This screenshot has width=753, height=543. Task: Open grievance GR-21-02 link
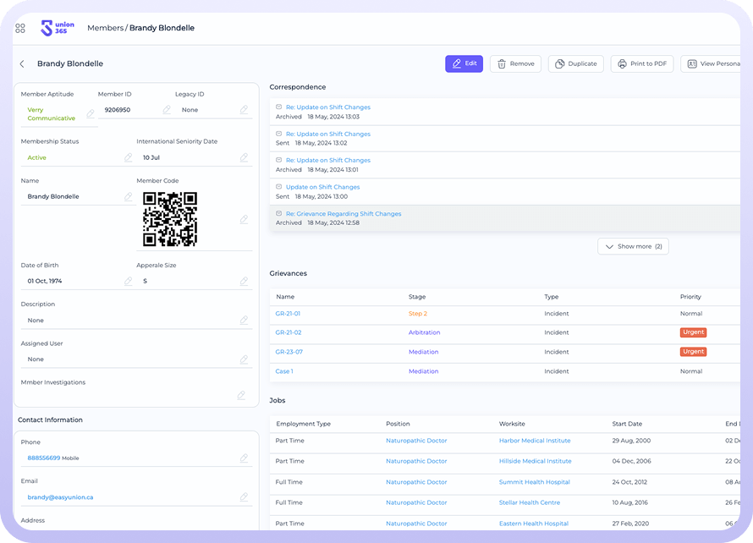[289, 332]
